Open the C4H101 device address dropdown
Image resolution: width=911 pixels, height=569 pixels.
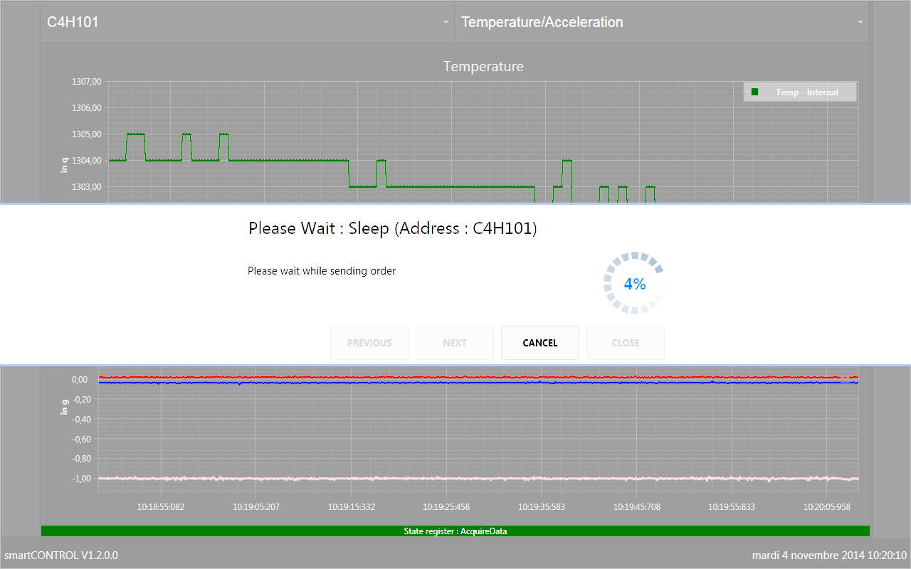point(247,22)
